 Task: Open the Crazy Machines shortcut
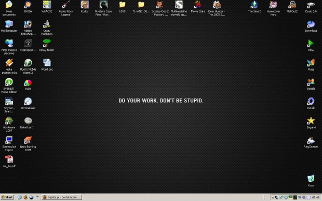click(47, 28)
